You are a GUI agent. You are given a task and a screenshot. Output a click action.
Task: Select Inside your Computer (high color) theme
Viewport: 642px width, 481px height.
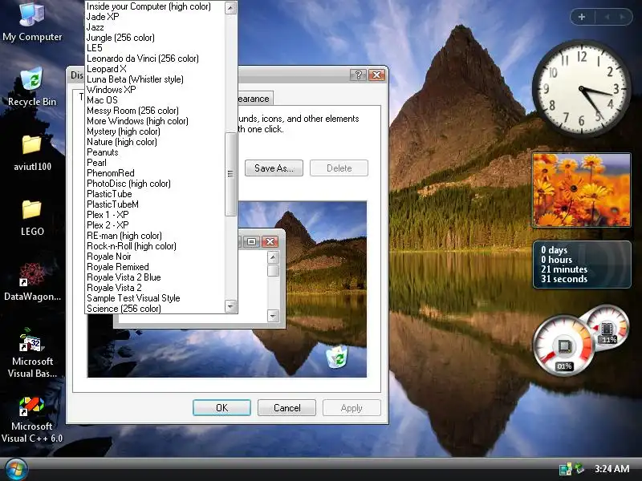tap(155, 6)
